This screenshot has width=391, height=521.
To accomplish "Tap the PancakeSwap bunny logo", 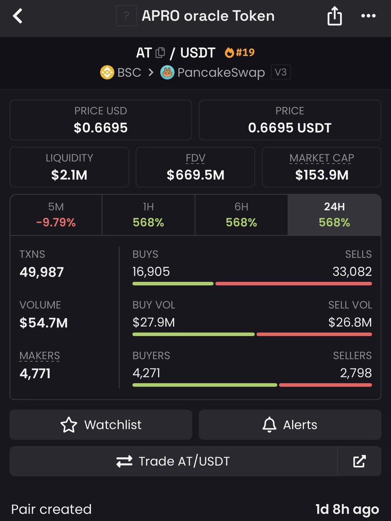I will pos(167,72).
